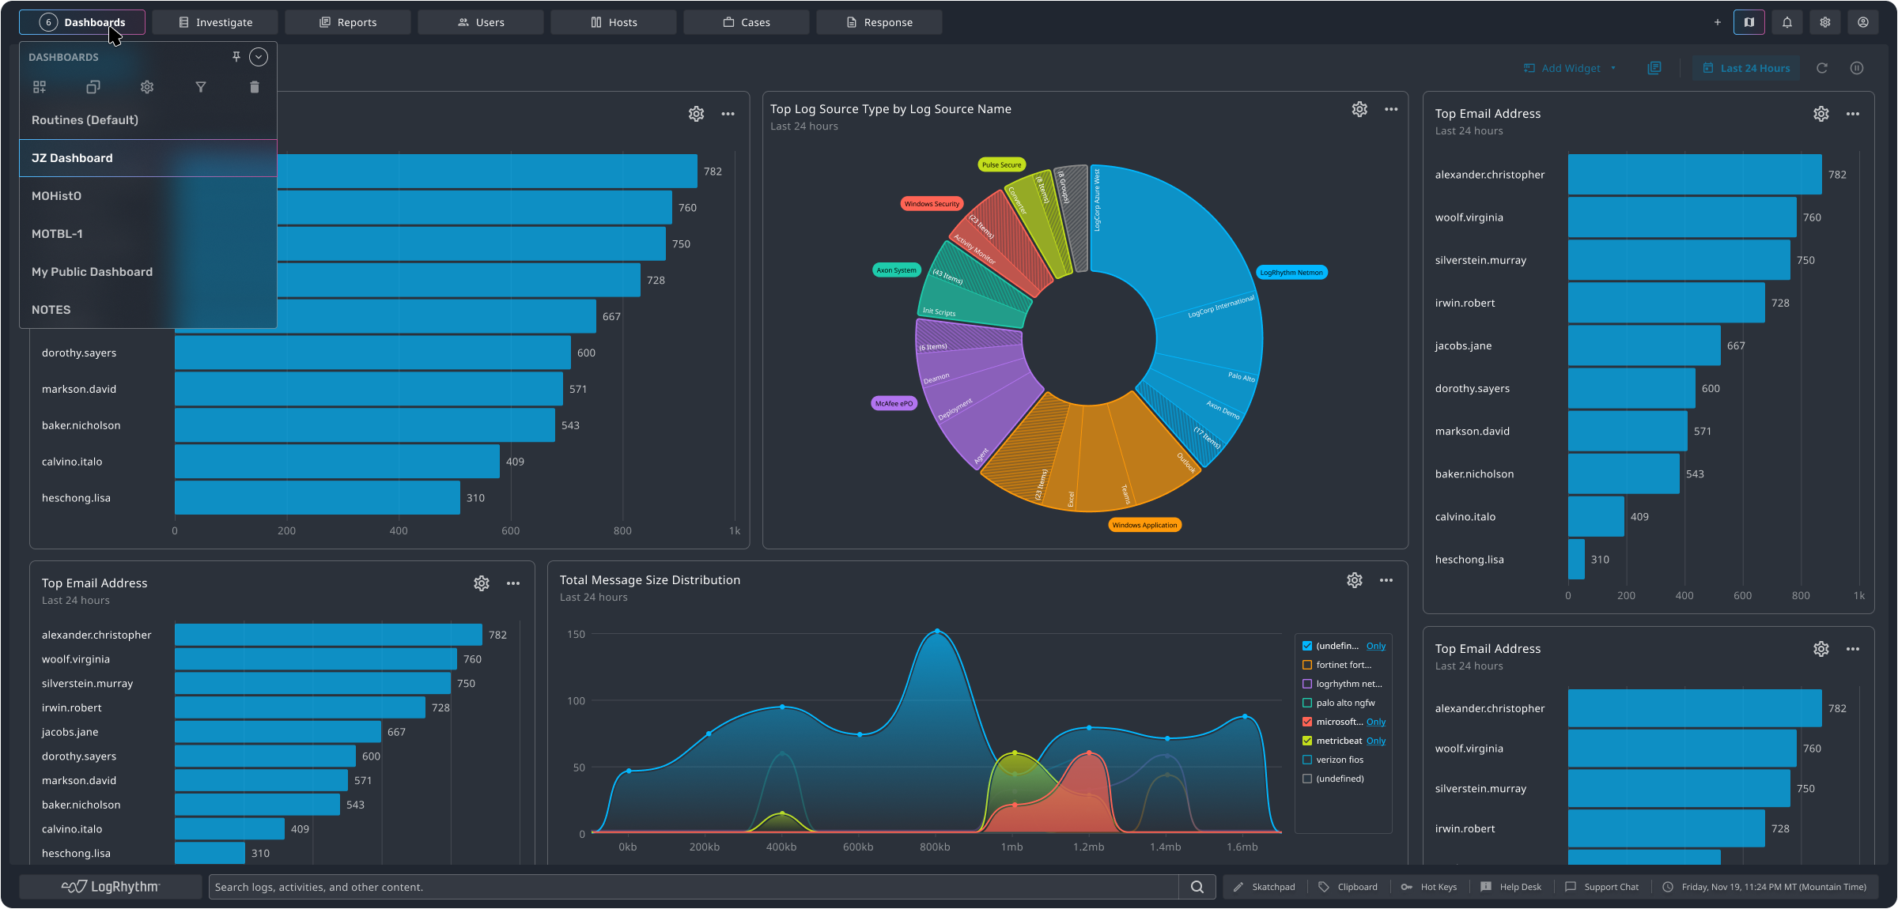Click the add dashboard grid icon
Viewport: 1898px width, 909px height.
click(x=40, y=87)
